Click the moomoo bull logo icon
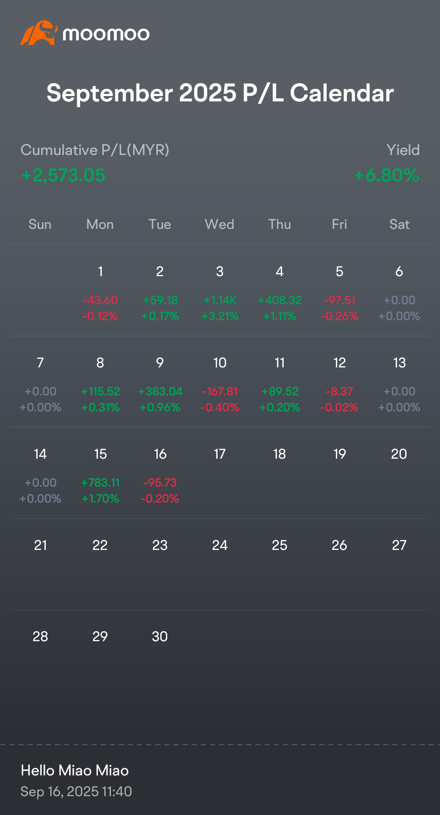This screenshot has height=815, width=440. pos(39,33)
